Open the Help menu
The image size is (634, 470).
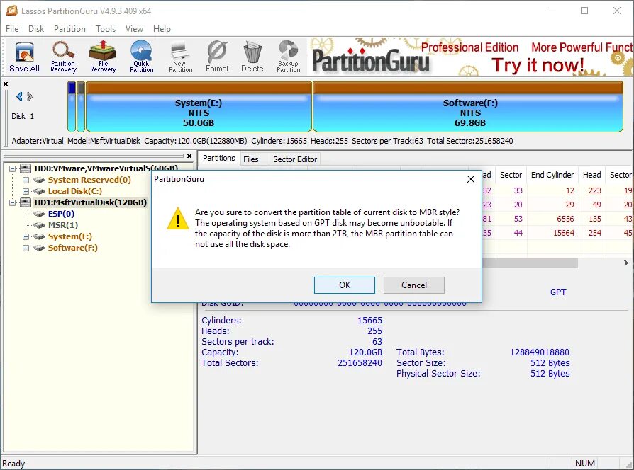(162, 29)
